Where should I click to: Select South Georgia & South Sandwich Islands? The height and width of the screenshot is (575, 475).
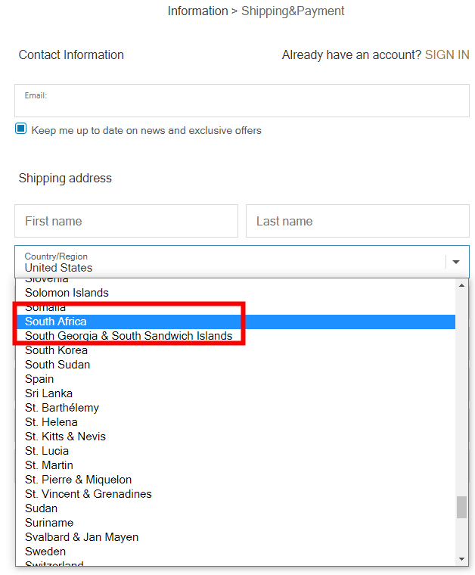coord(129,336)
